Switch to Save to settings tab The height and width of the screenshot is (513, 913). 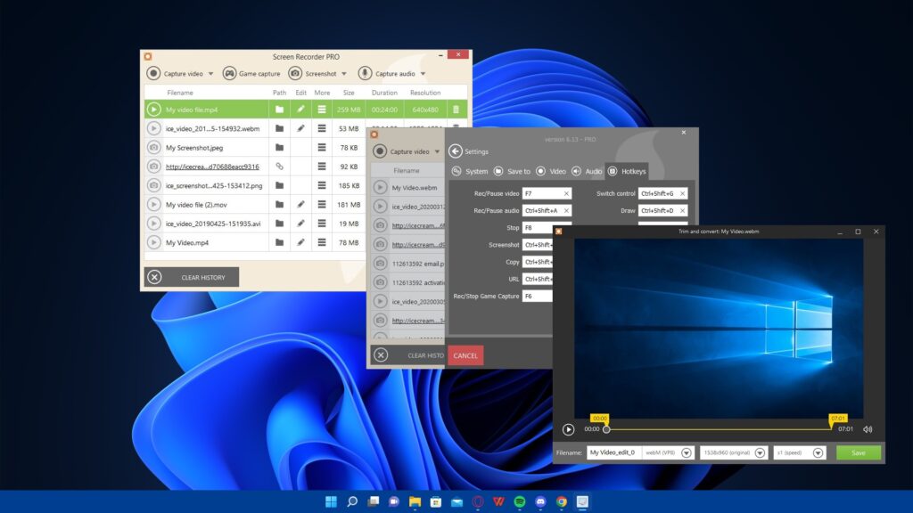(512, 171)
